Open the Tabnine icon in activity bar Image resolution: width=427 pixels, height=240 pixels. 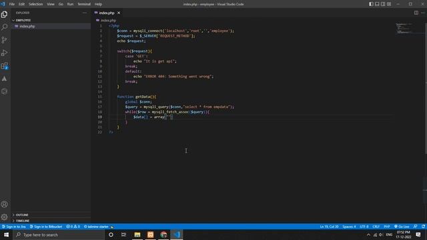(5, 91)
